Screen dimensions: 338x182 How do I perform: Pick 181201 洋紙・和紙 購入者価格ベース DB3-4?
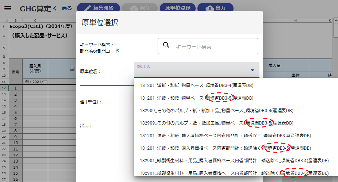click(225, 136)
